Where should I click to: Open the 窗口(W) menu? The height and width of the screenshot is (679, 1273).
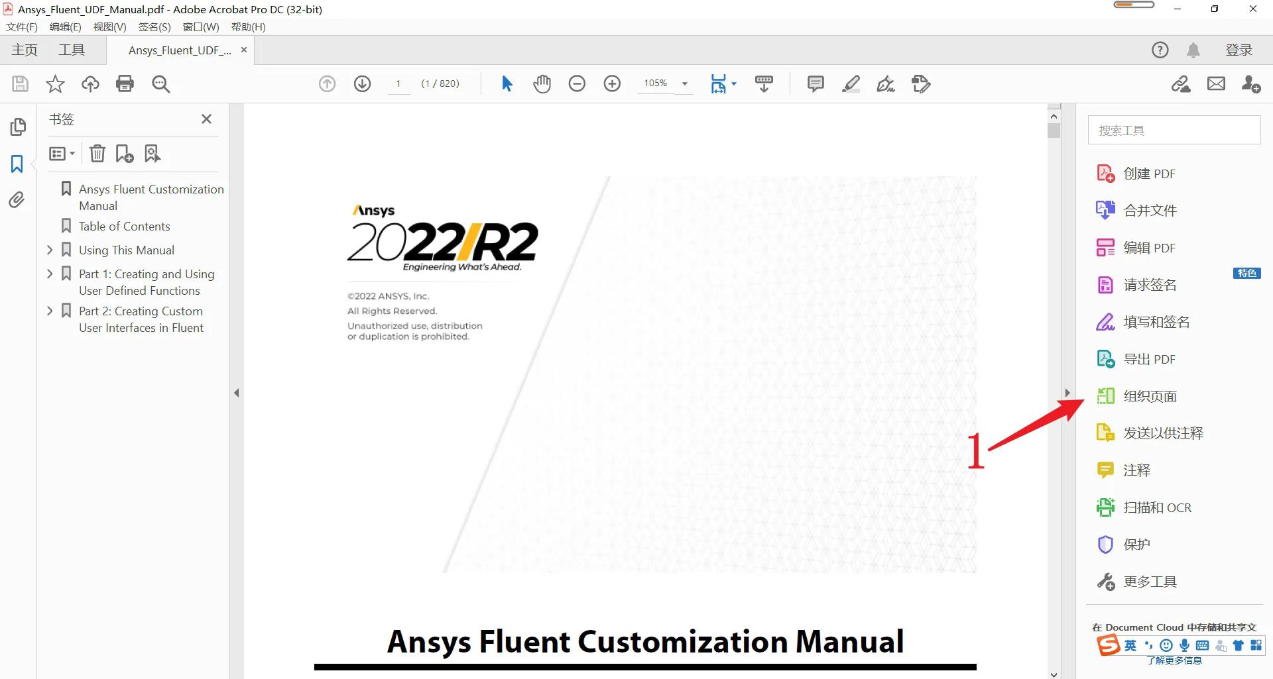pyautogui.click(x=201, y=26)
